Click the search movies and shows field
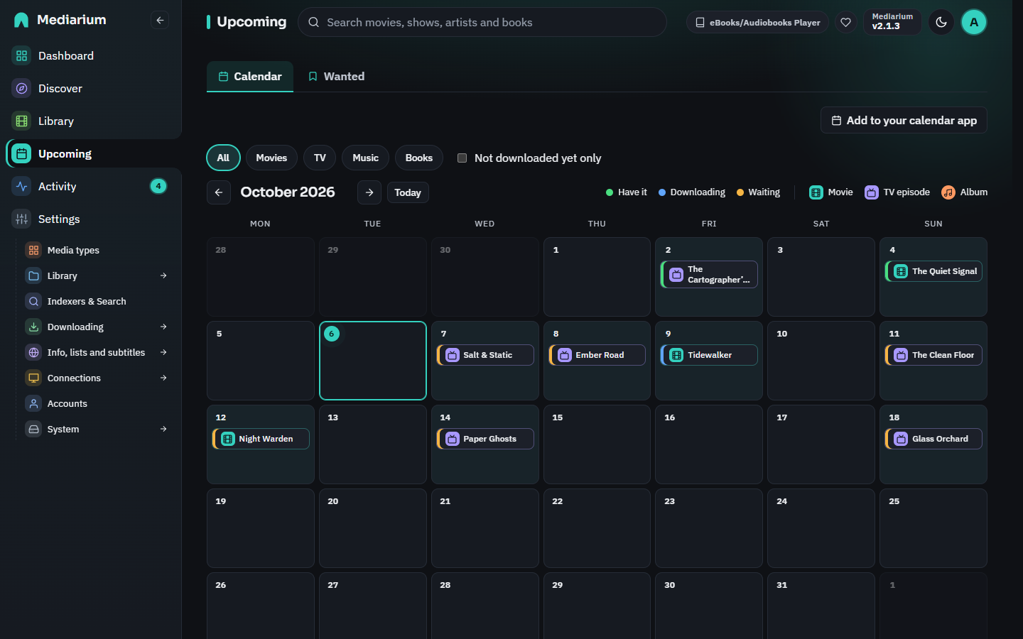 [482, 22]
